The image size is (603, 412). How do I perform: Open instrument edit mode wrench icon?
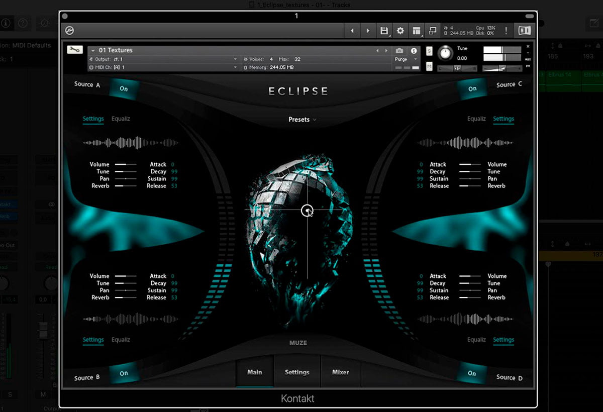[x=75, y=50]
